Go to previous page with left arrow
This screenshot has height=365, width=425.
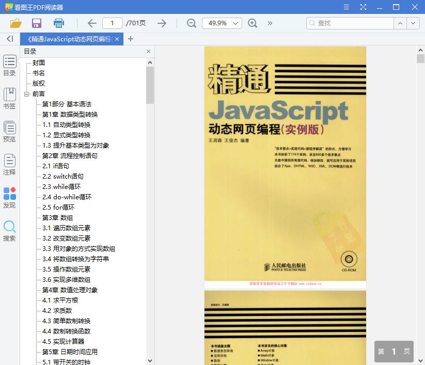tap(92, 23)
